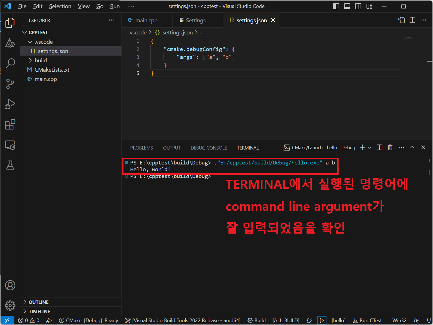Click Run CTest in the status bar
This screenshot has height=325, width=433.
[x=367, y=320]
